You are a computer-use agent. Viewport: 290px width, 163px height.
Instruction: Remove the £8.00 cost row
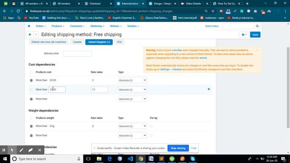pyautogui.click(x=209, y=89)
